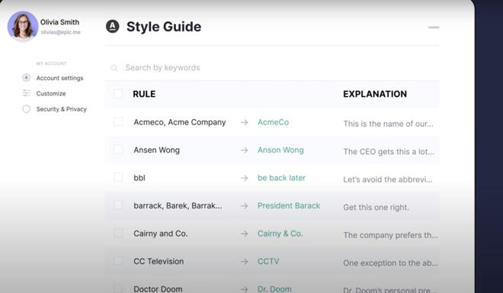Minimize the Style Guide panel with the dash

[434, 27]
